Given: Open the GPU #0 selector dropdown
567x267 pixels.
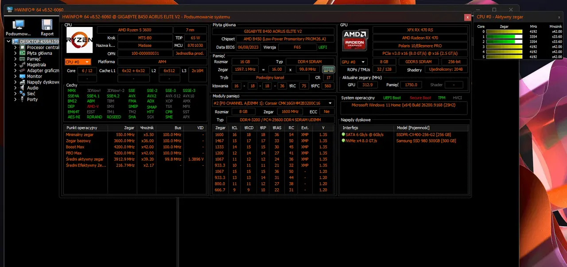Looking at the screenshot, I should coord(354,62).
